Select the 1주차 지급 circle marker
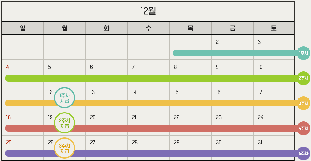The image size is (311, 161). tap(64, 98)
